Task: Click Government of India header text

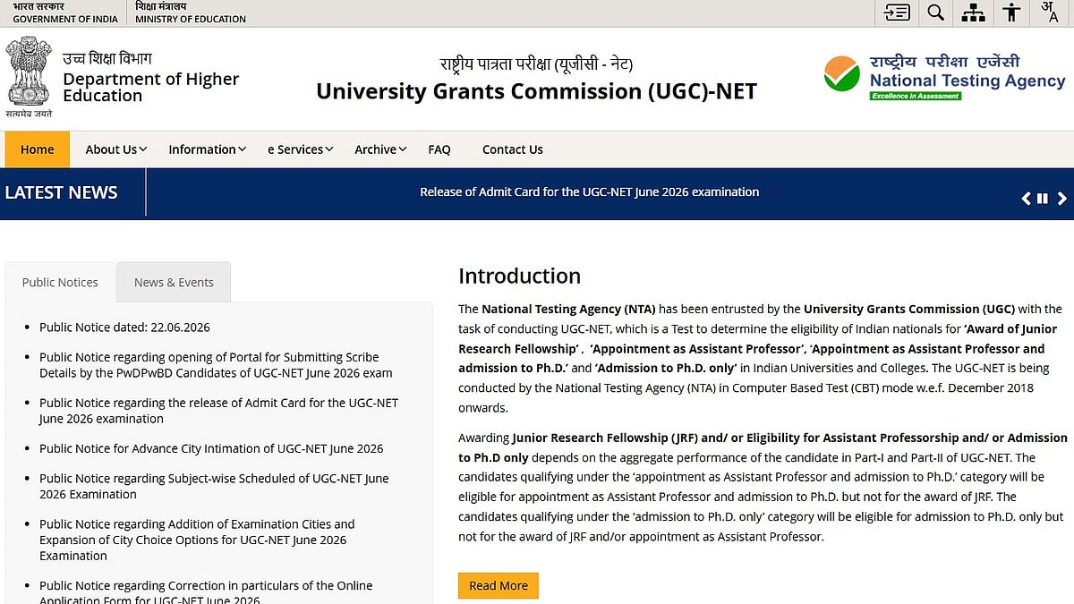Action: coord(64,18)
